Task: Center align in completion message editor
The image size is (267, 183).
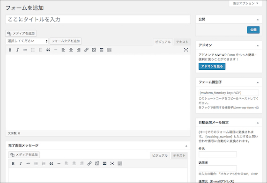Action: pos(74,164)
